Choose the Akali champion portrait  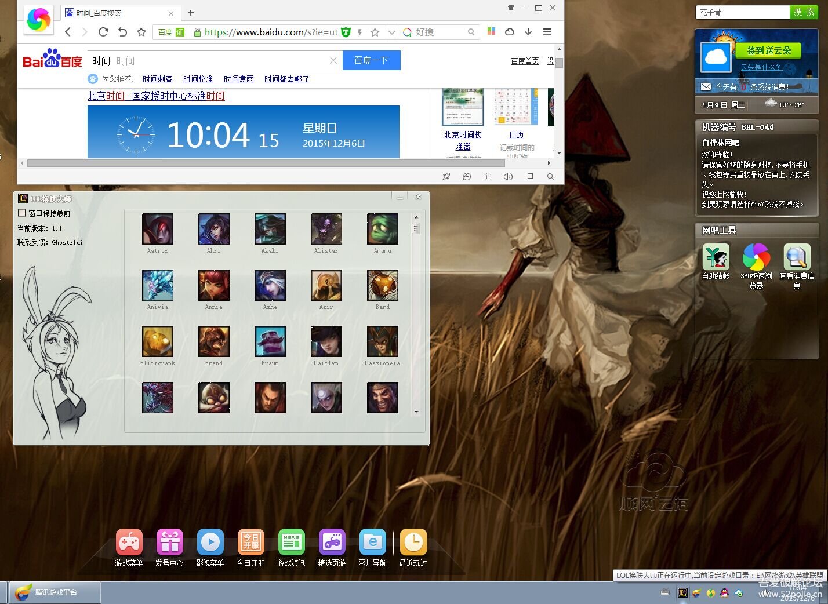click(x=270, y=229)
